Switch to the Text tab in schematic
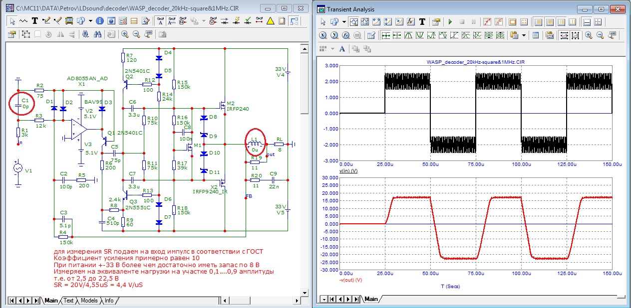 (68, 301)
